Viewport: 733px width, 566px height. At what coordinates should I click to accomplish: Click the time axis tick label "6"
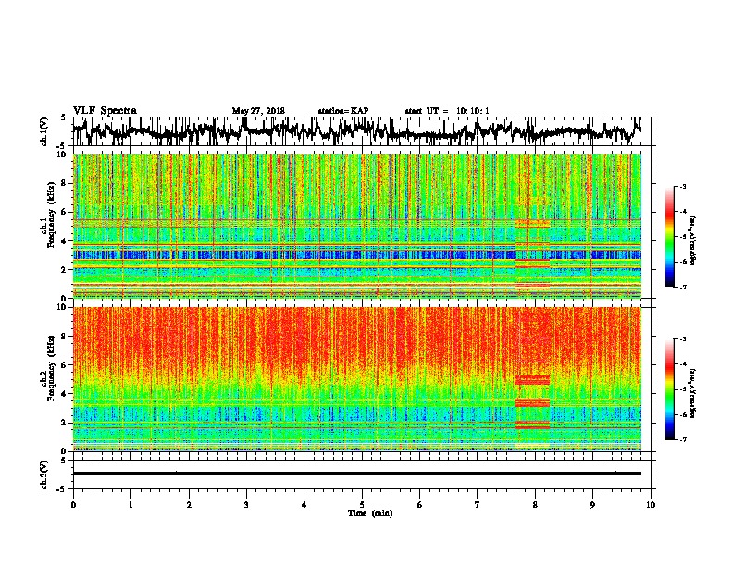coord(420,505)
